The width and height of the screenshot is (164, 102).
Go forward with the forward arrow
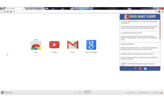coord(5,11)
